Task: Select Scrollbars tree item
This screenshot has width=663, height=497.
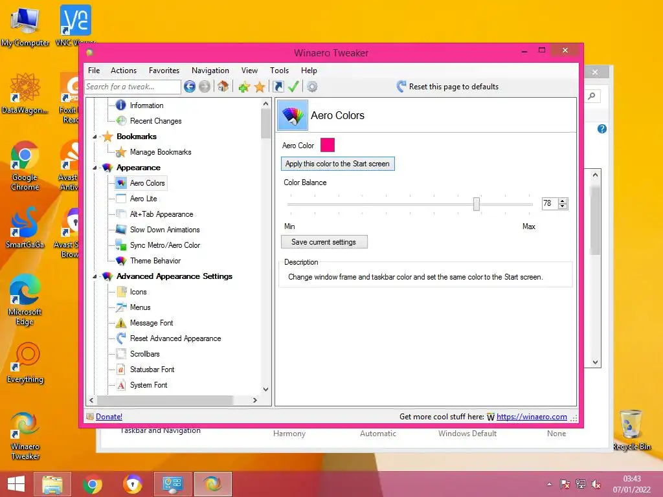Action: (144, 354)
